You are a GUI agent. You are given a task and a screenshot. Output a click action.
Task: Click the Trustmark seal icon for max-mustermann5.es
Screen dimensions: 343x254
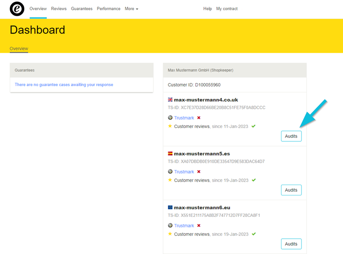pos(170,171)
